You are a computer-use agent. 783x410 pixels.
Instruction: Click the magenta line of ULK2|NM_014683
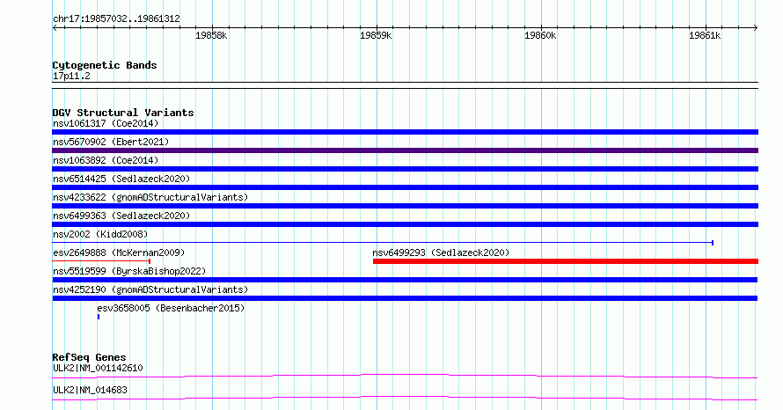[x=405, y=398]
